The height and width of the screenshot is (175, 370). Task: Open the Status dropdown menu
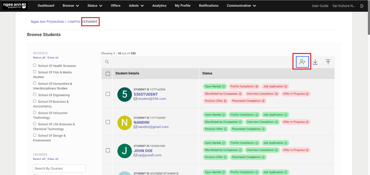click(95, 6)
